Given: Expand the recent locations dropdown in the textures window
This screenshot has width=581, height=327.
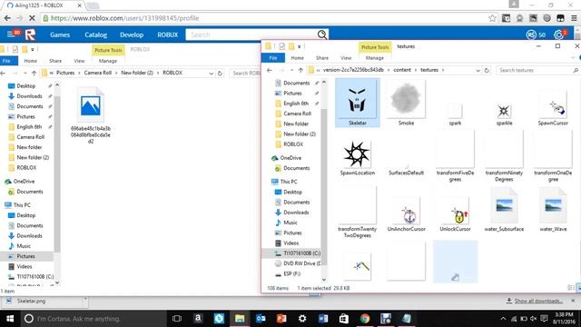Looking at the screenshot, I should click(291, 70).
